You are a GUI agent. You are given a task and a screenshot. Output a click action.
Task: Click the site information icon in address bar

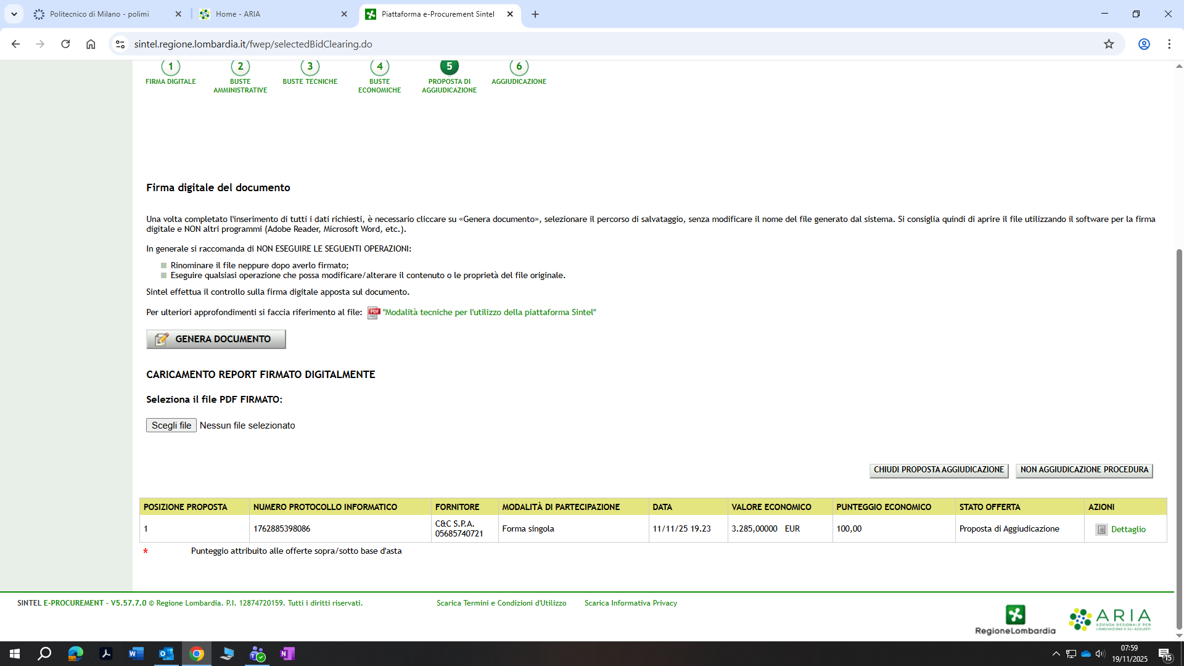tap(120, 44)
